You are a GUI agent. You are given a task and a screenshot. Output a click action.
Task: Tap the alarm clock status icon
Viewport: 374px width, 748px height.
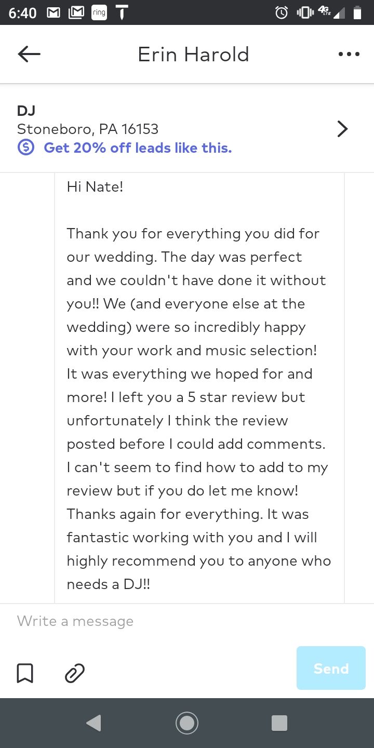click(x=282, y=13)
